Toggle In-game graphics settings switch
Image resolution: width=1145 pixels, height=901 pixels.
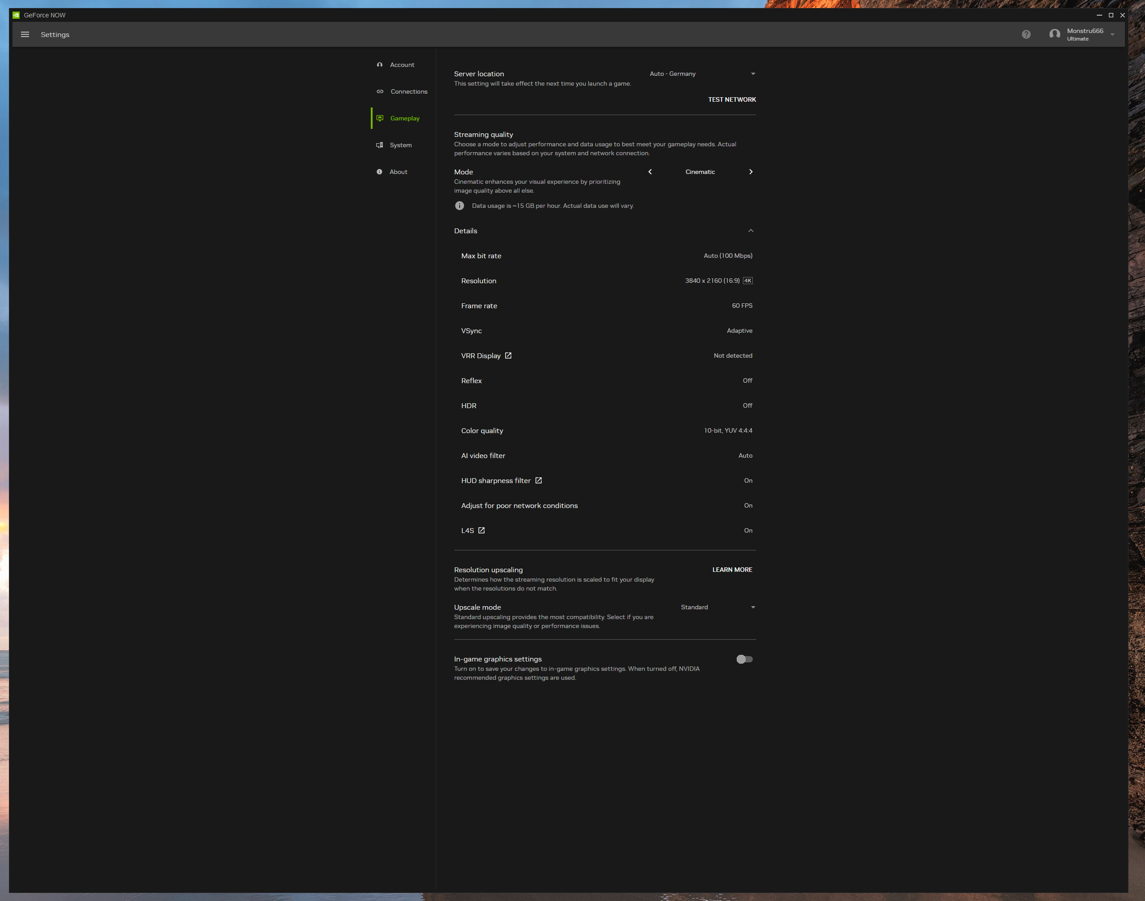pos(744,659)
